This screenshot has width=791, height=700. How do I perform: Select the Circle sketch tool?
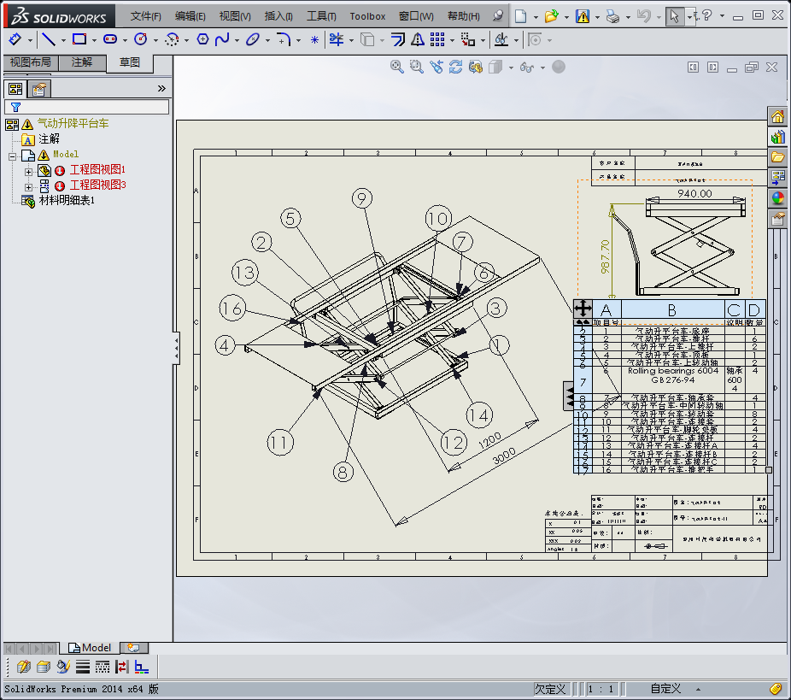140,39
